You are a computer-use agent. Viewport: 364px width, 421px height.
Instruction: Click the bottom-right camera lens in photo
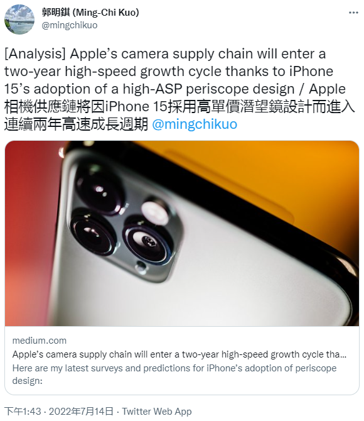147,241
